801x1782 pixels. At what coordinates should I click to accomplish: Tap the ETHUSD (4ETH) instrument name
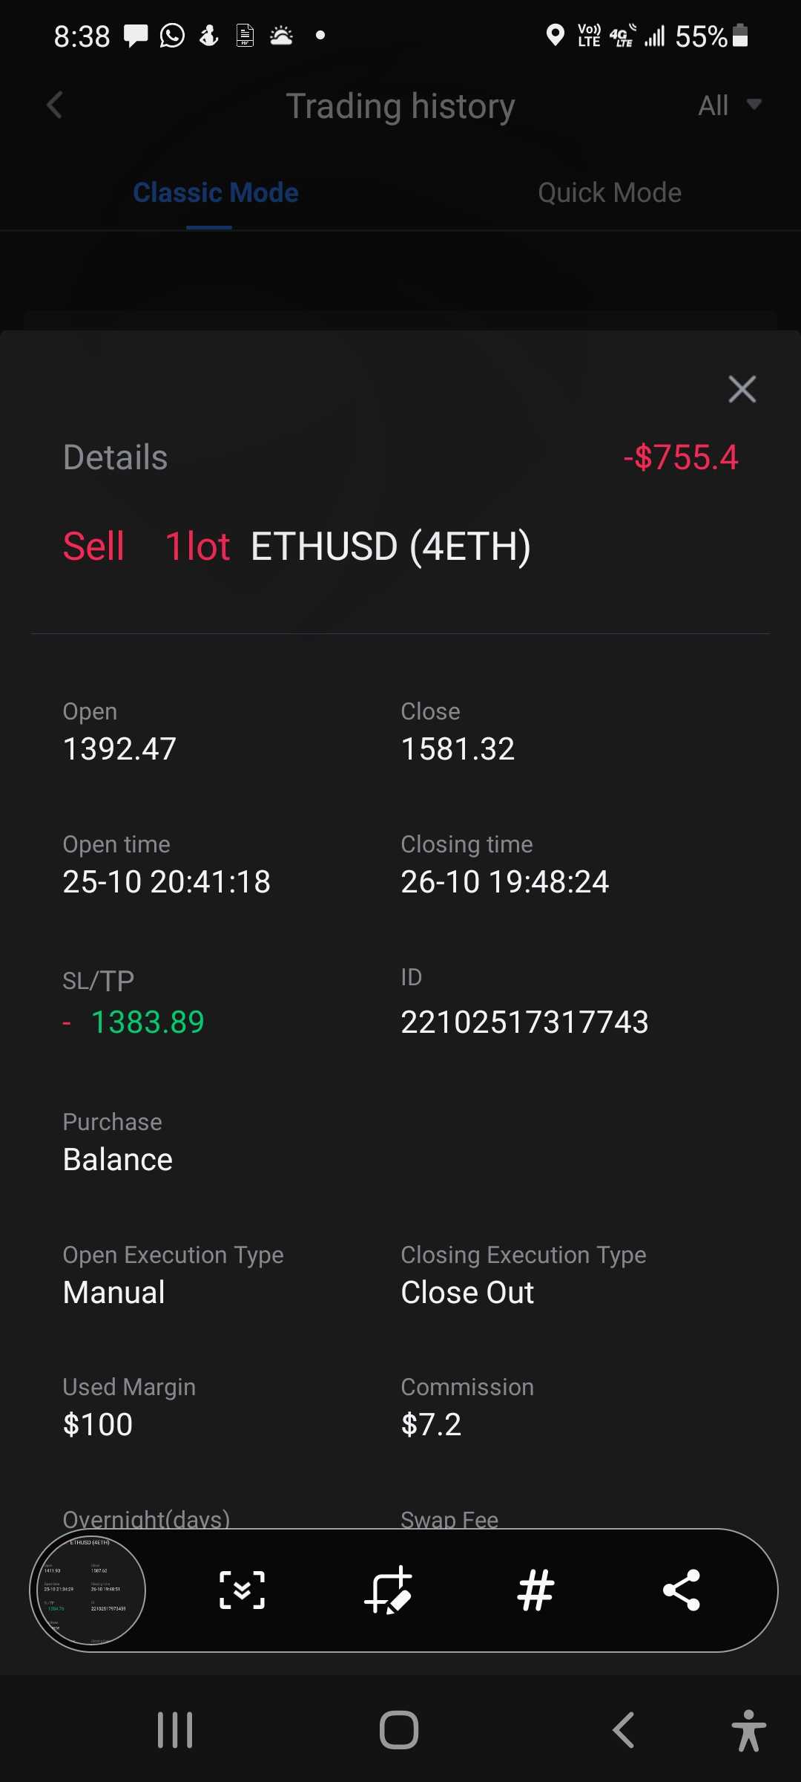[x=391, y=546]
